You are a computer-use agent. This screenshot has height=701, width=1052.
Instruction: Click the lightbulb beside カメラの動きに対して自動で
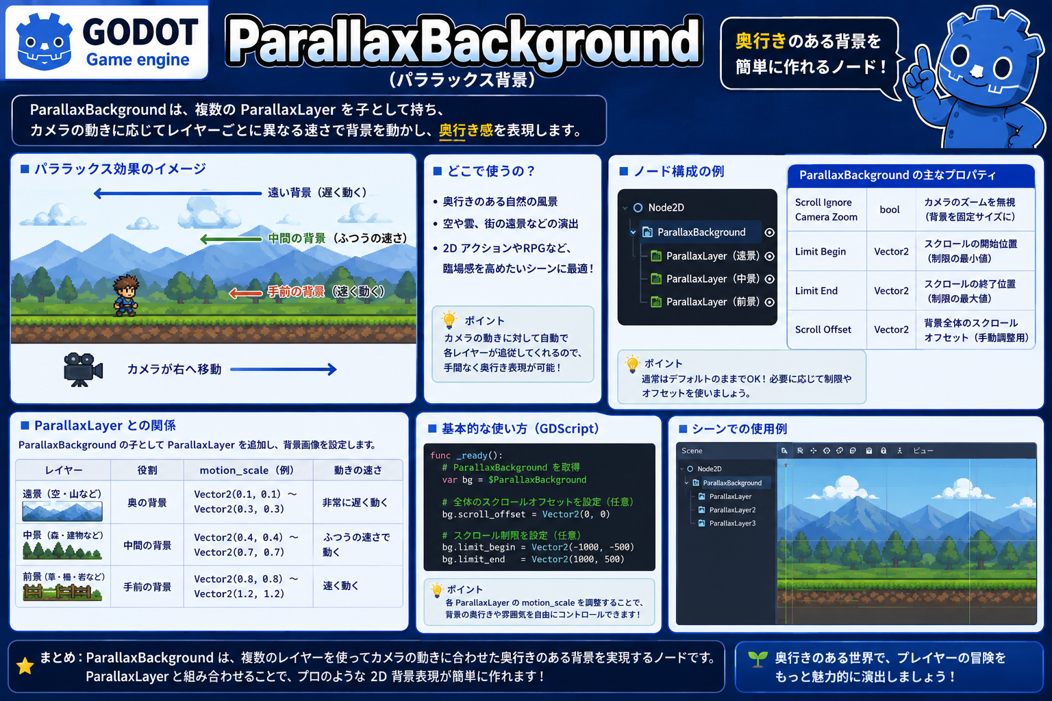449,320
